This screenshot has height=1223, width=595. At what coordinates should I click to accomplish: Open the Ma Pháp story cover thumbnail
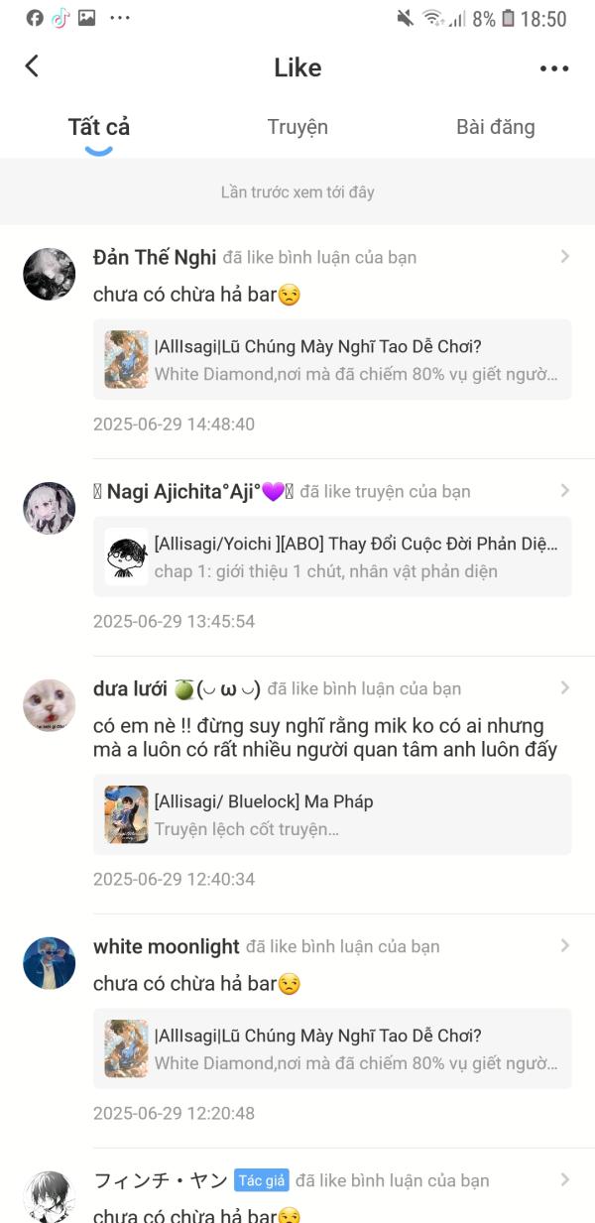pos(126,814)
